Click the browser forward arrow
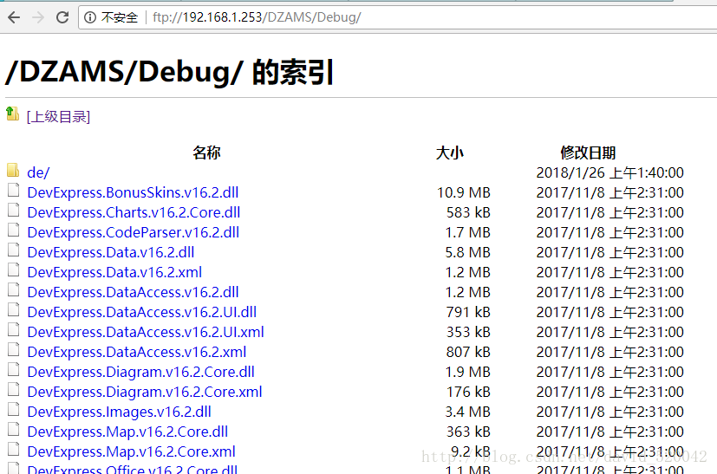 (x=38, y=17)
